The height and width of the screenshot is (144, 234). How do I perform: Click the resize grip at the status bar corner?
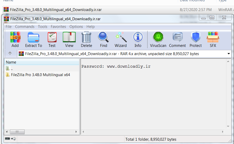click(x=230, y=140)
